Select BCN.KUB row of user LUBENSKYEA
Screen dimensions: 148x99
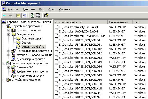click(x=101, y=88)
